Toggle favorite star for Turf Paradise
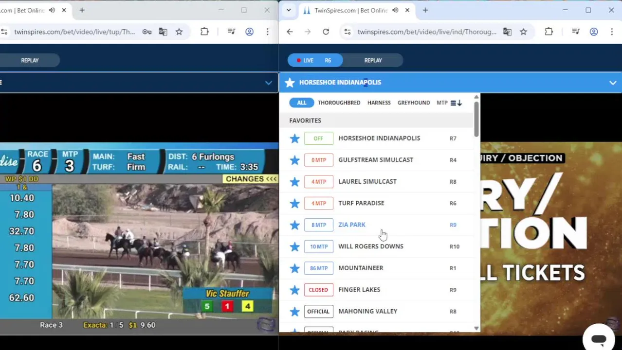This screenshot has width=622, height=350. click(294, 203)
